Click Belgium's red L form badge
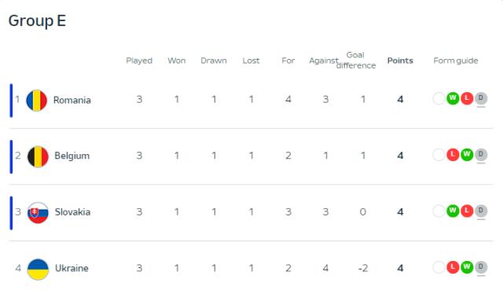This screenshot has width=503, height=294. pyautogui.click(x=453, y=155)
